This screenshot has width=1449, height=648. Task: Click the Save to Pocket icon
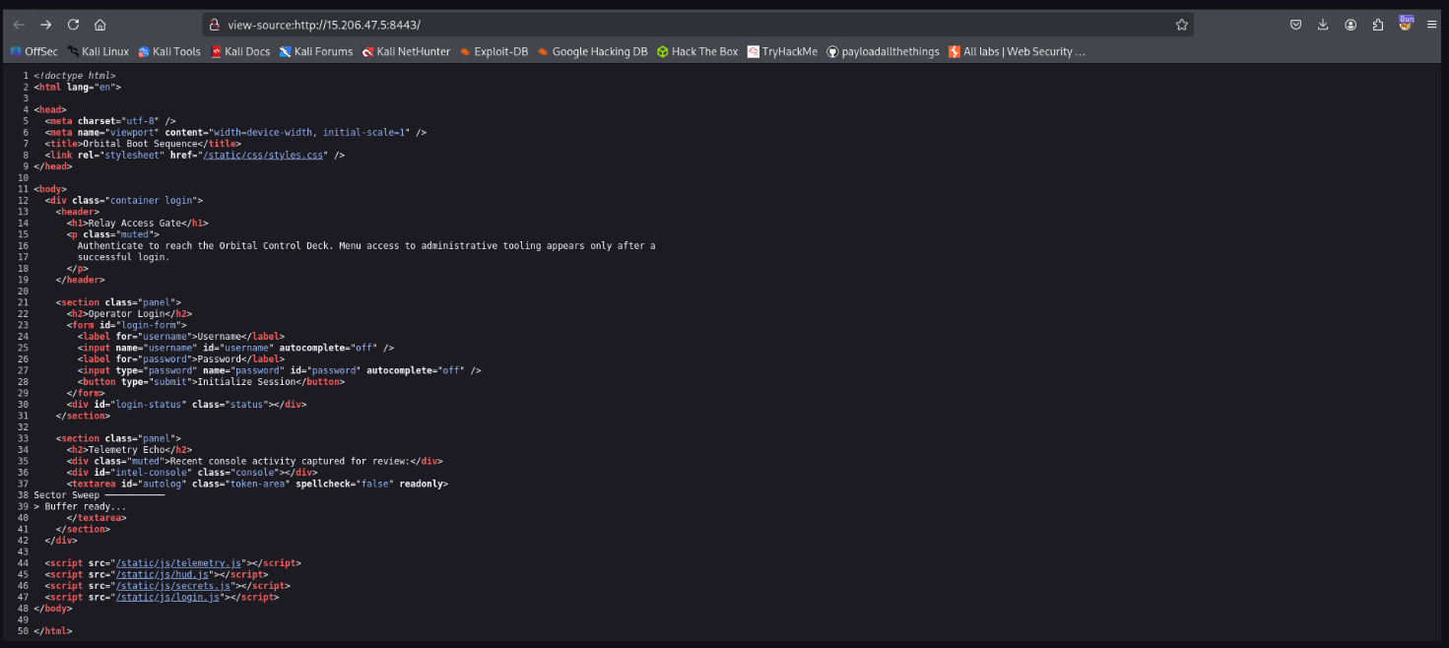tap(1295, 24)
